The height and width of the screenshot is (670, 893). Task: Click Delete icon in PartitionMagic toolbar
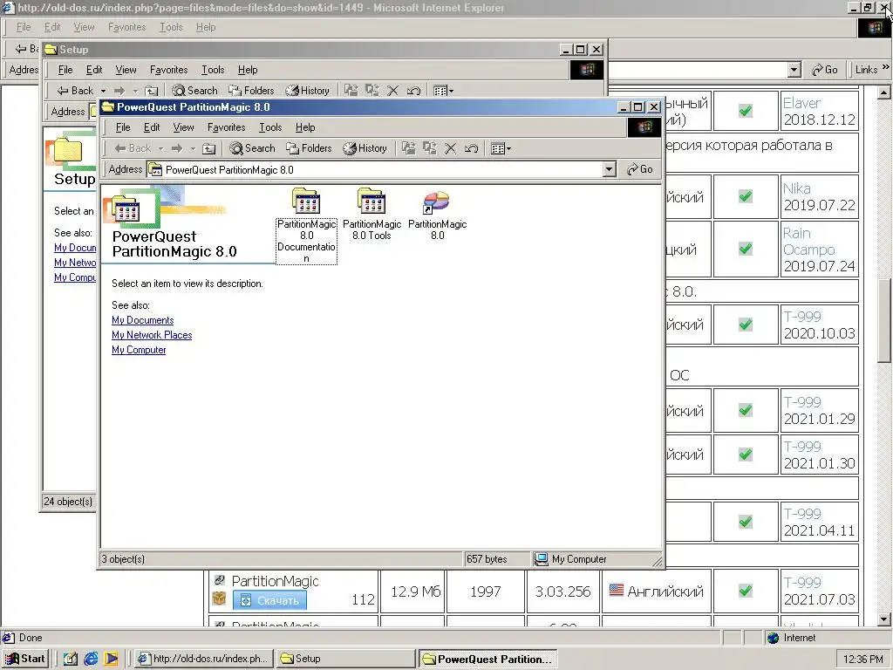coord(450,148)
